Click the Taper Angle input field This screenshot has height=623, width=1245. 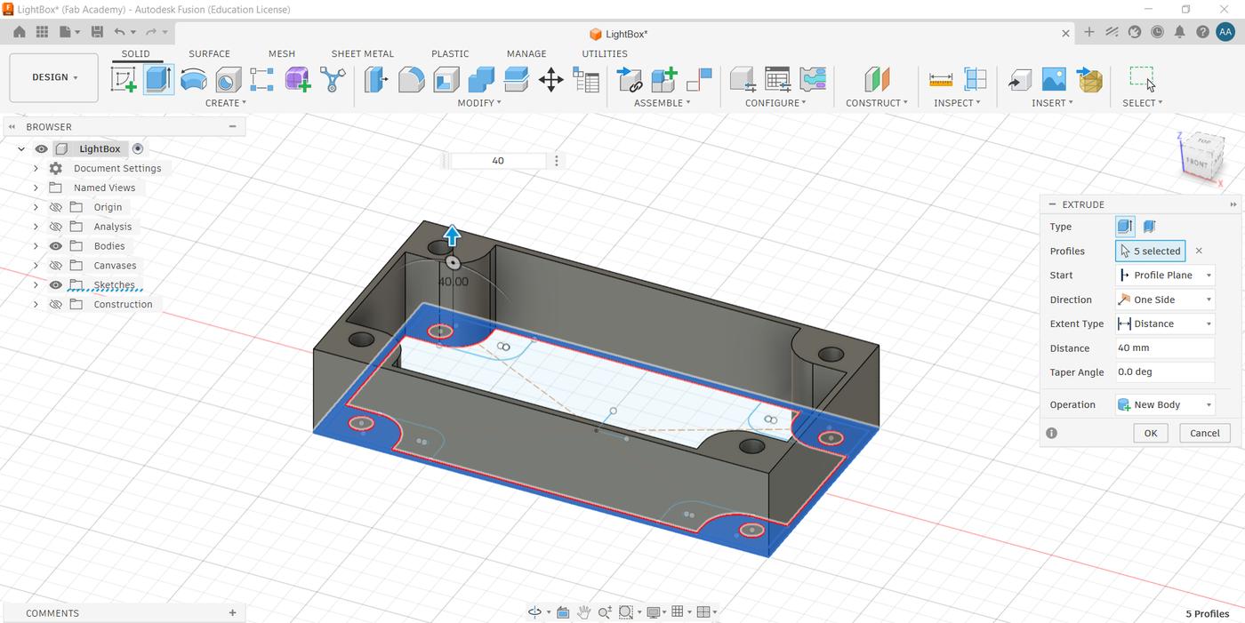[x=1165, y=372]
